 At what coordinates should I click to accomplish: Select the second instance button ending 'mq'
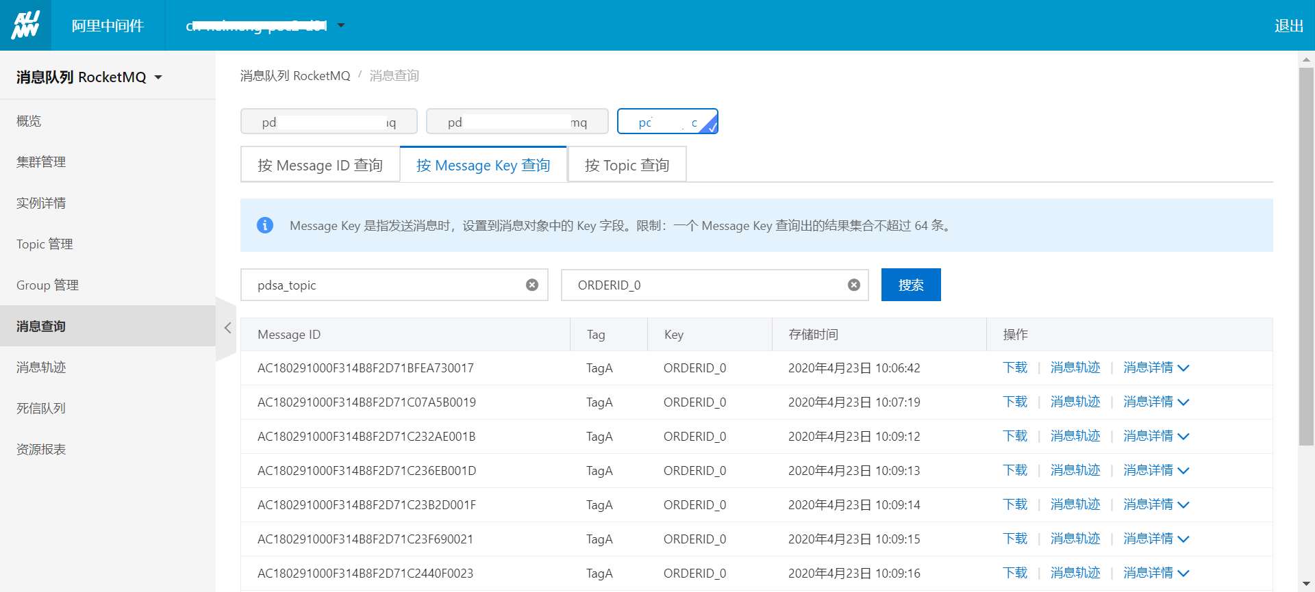coord(517,122)
